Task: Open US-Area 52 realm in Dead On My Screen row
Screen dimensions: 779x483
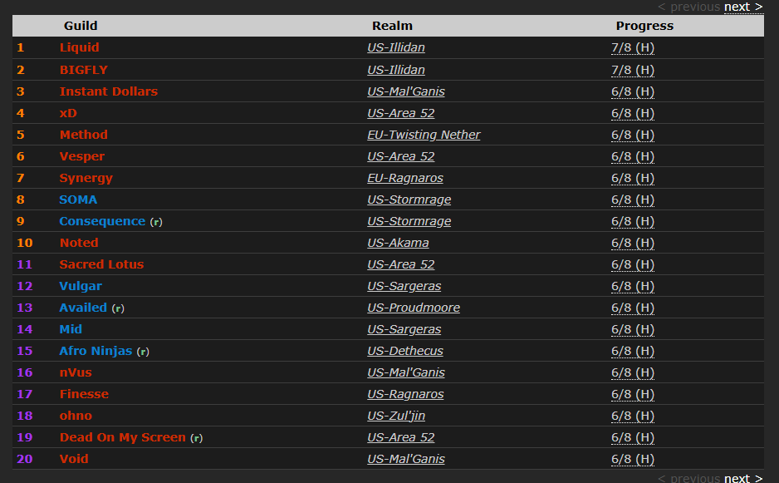Action: (401, 437)
